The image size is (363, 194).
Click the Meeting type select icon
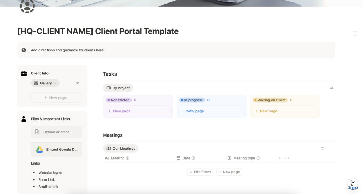pos(229,158)
